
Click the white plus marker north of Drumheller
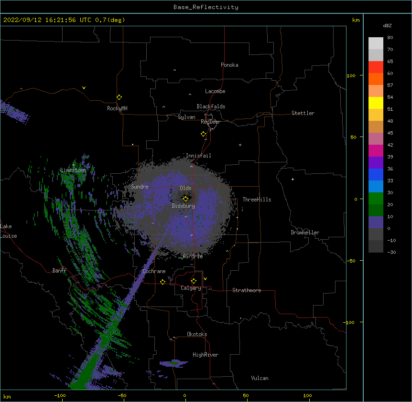click(293, 179)
